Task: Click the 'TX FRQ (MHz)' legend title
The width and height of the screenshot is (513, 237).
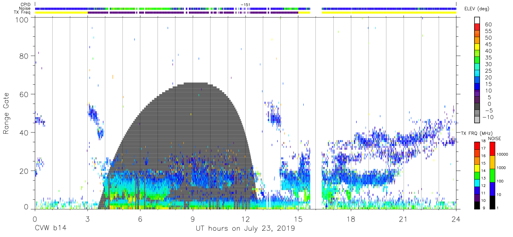Action: click(x=477, y=133)
